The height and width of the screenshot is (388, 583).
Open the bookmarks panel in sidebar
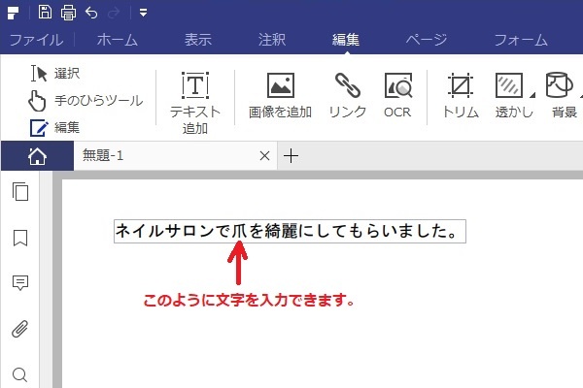pos(19,238)
